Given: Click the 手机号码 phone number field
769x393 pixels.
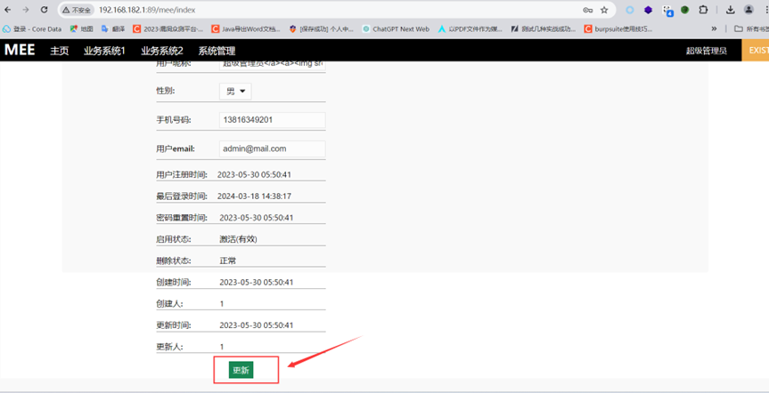Looking at the screenshot, I should (272, 120).
